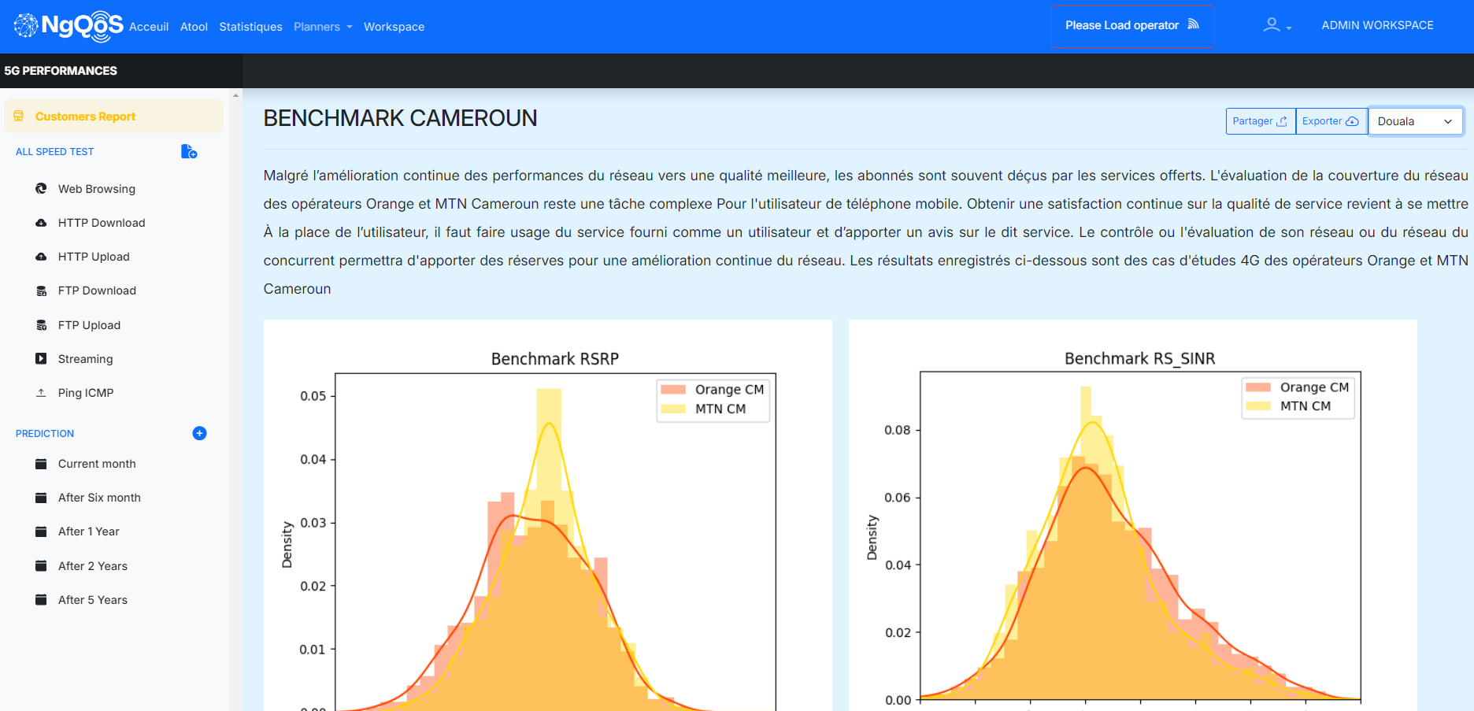Open FTP Download test
The image size is (1474, 711).
[97, 291]
